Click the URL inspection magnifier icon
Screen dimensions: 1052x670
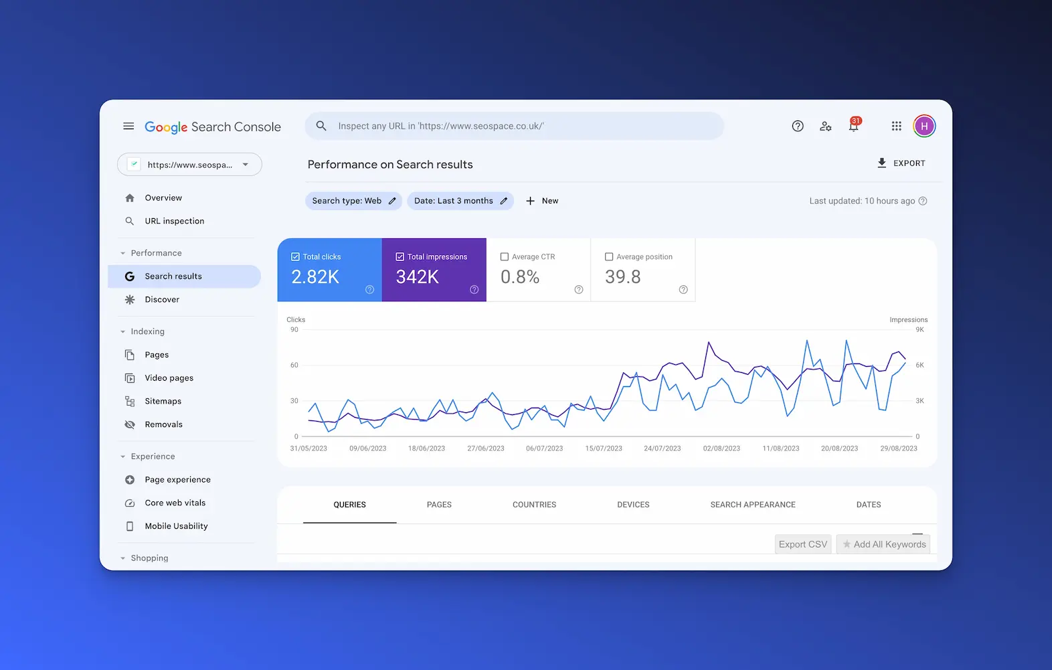130,221
